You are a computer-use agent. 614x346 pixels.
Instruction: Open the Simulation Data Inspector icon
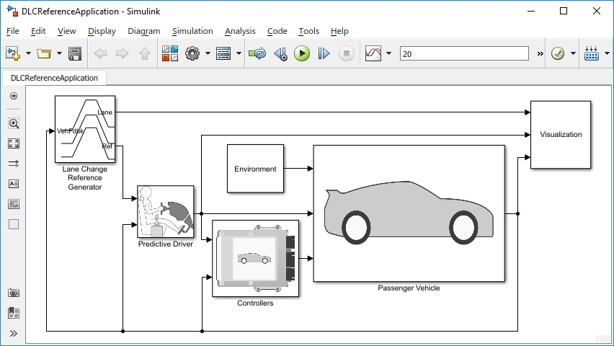[373, 53]
